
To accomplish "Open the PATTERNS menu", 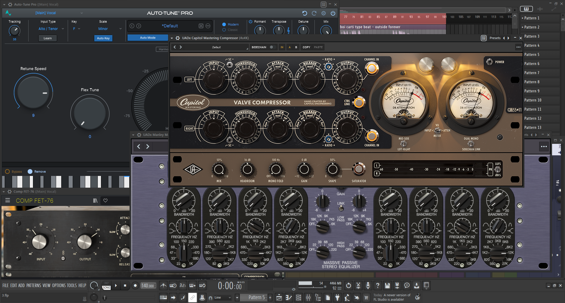I will coord(34,285).
